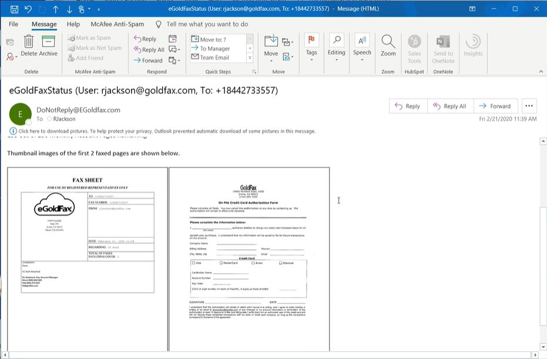Open the File menu
This screenshot has width=547, height=359.
click(13, 24)
